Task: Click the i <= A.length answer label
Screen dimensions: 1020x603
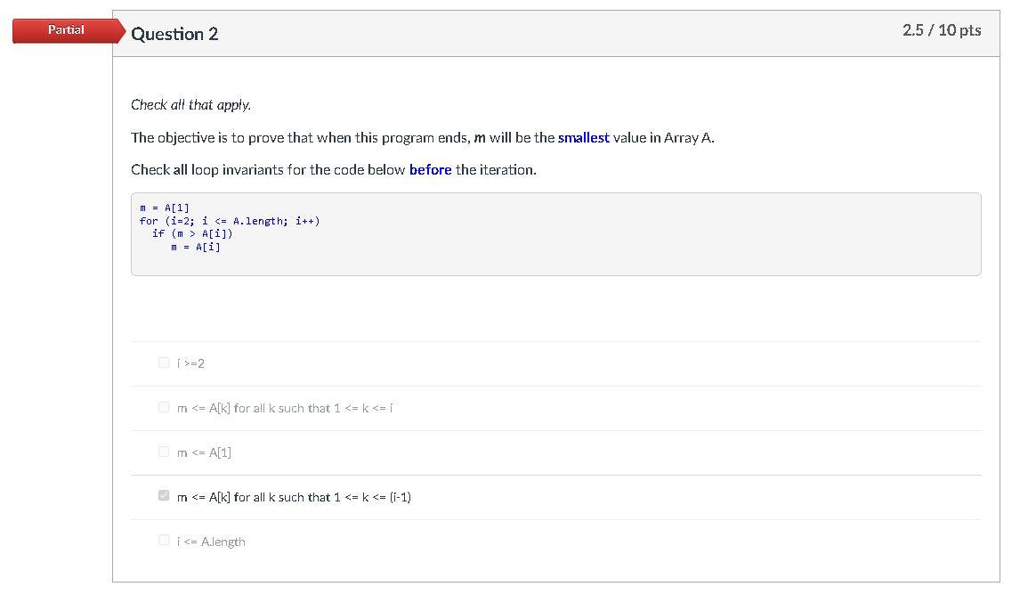Action: 212,542
